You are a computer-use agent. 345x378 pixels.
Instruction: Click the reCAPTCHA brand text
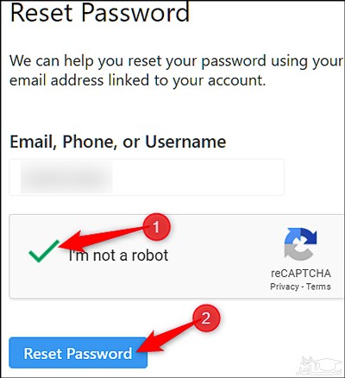point(301,274)
